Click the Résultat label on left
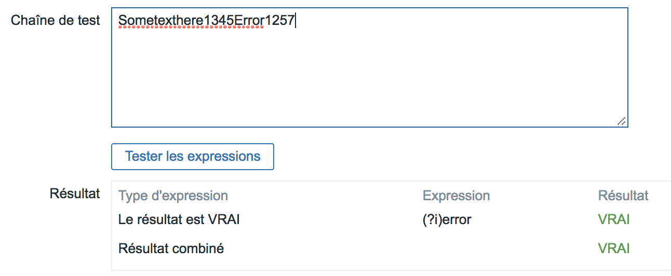Screen dimensions: 671x276 [75, 194]
